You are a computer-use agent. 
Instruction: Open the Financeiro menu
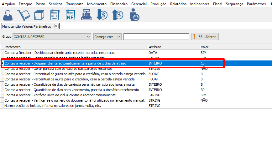(x=119, y=4)
